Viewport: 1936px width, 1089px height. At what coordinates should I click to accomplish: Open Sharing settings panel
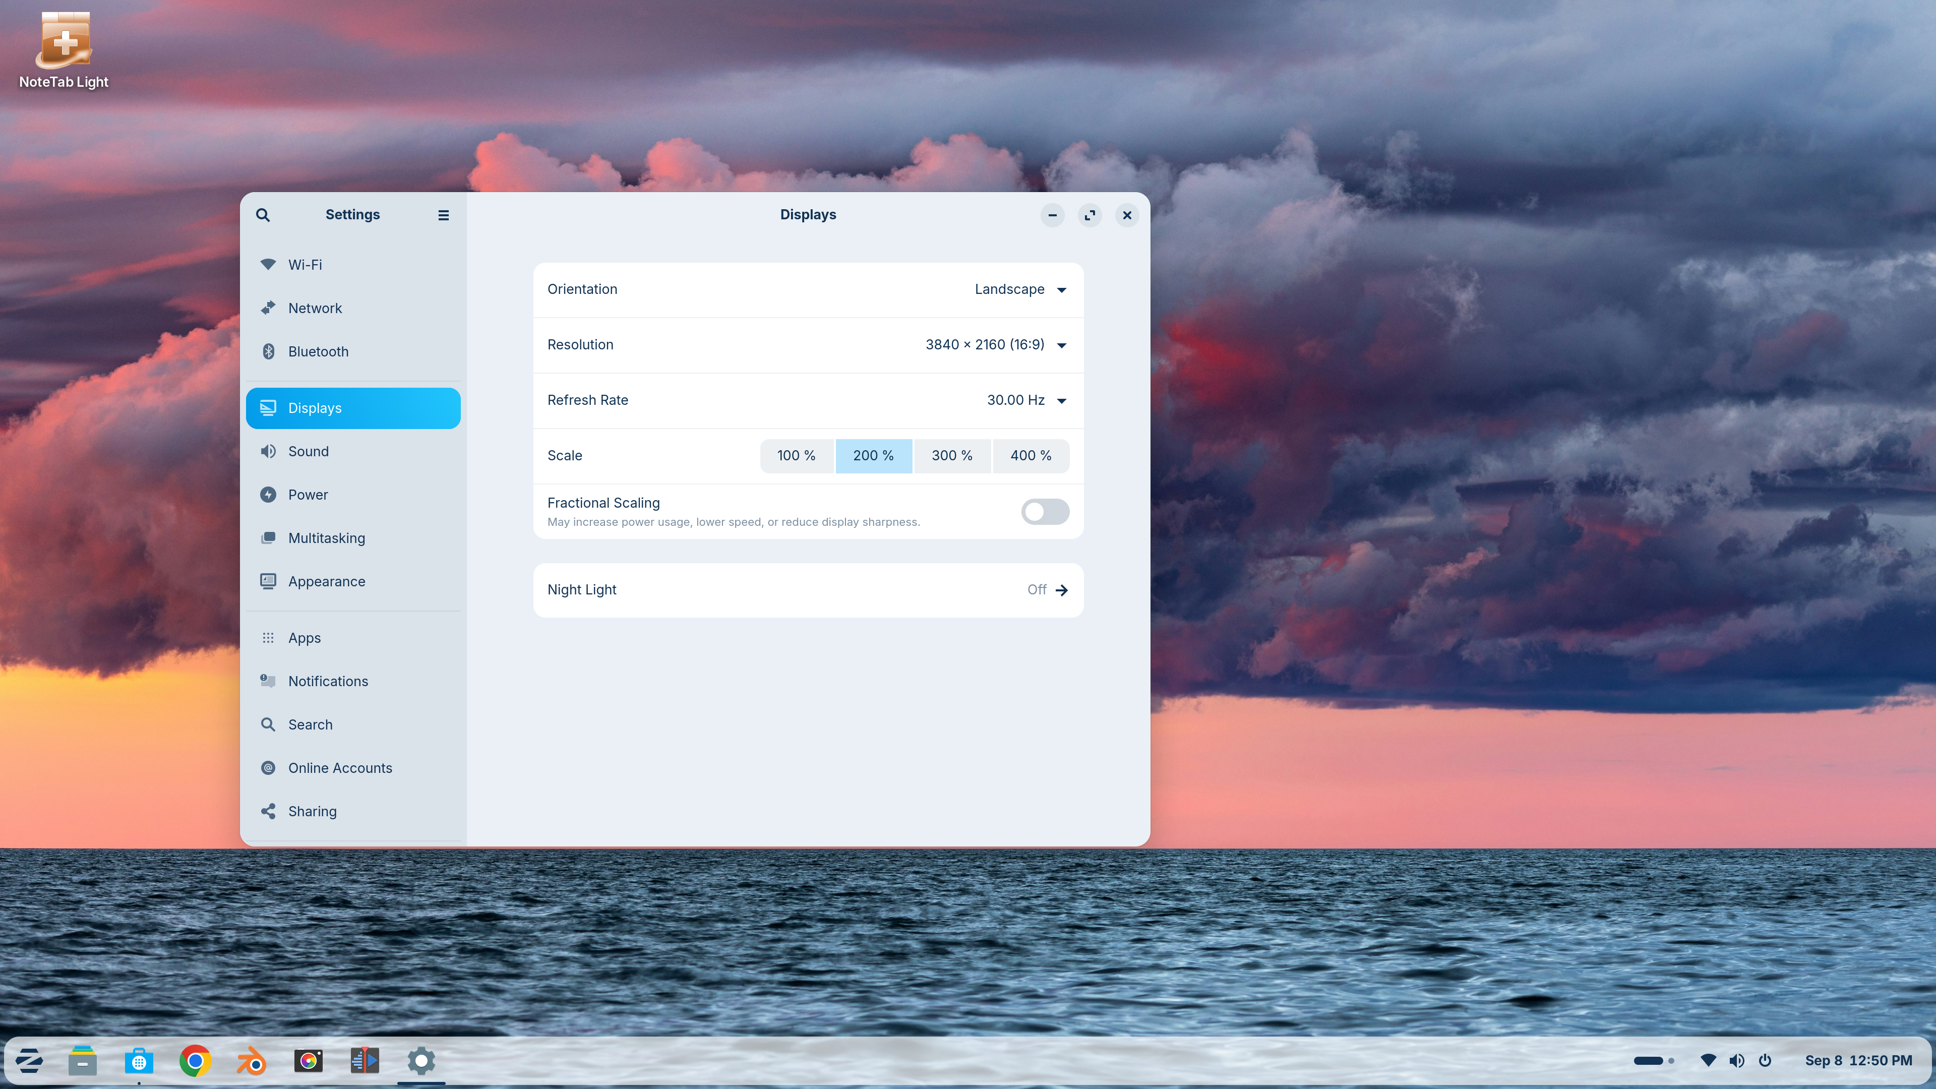(x=353, y=812)
